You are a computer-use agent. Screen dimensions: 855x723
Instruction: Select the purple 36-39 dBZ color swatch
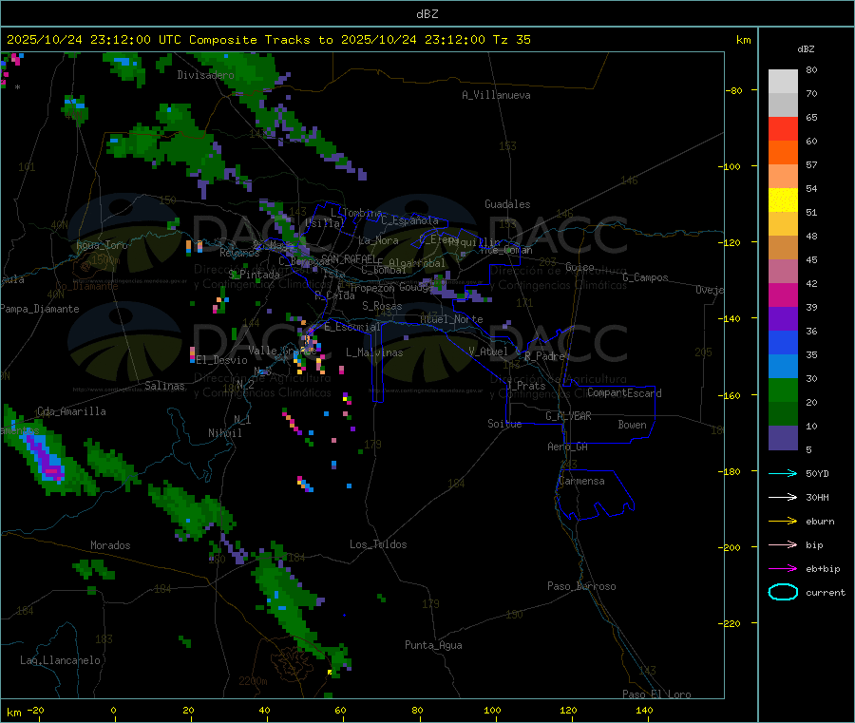(783, 319)
